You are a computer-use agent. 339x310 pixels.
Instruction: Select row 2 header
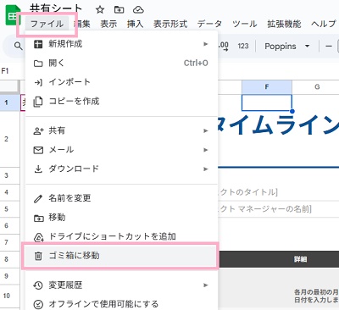coord(9,139)
